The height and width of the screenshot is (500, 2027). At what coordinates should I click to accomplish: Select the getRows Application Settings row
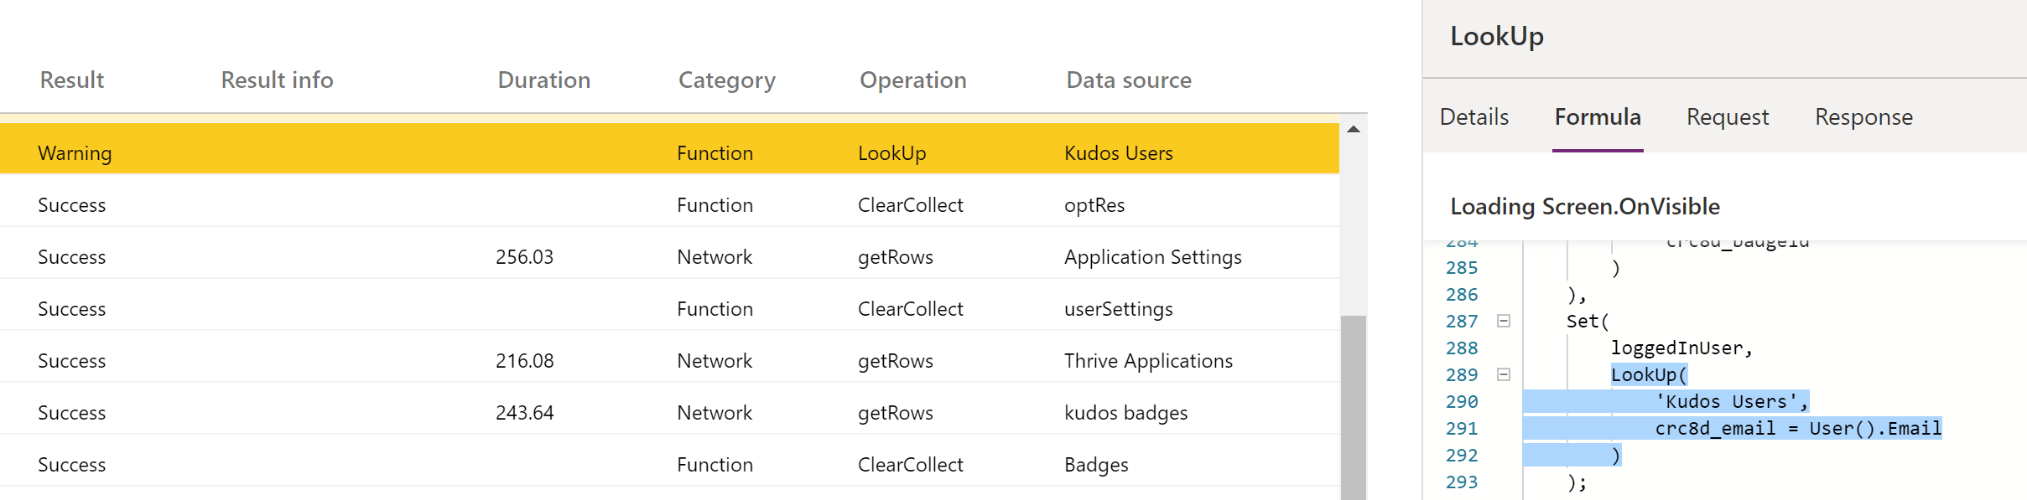click(669, 257)
